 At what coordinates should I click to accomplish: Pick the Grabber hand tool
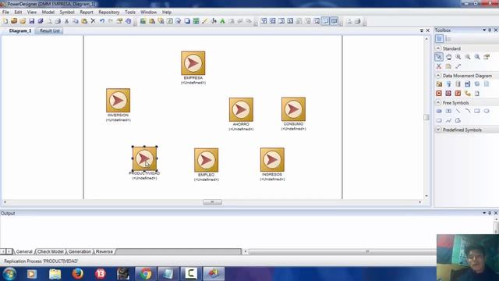click(x=448, y=57)
